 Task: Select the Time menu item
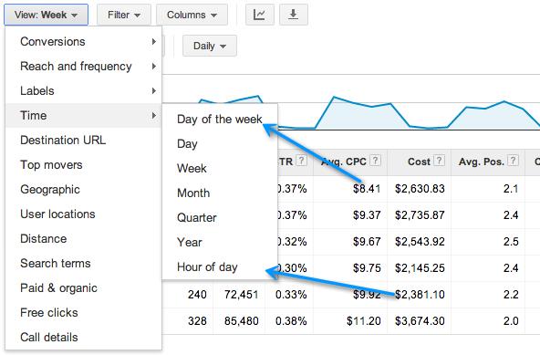pos(83,116)
